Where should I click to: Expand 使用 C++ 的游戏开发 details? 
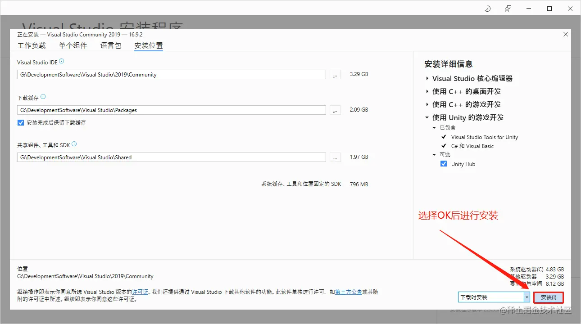[x=427, y=104]
